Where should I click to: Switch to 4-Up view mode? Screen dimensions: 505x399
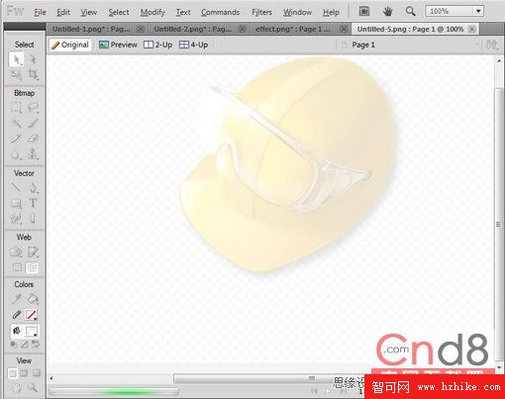coord(193,45)
